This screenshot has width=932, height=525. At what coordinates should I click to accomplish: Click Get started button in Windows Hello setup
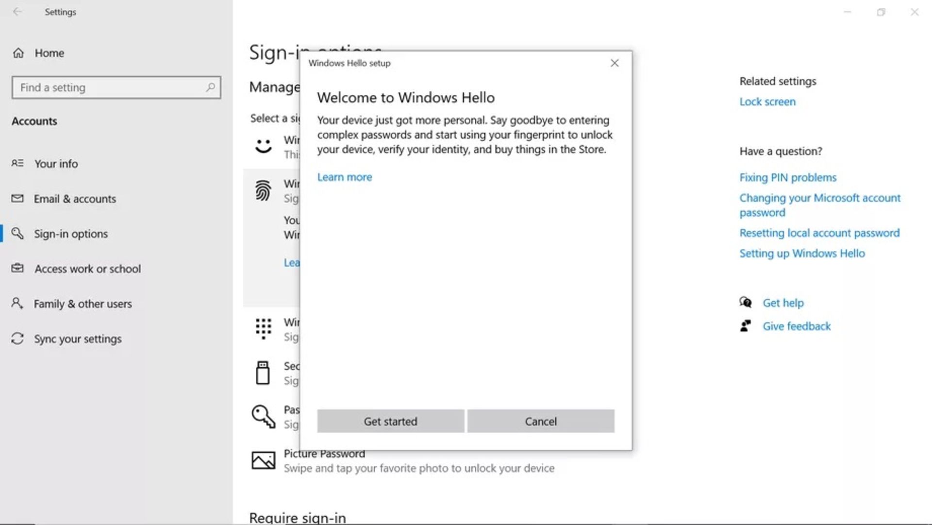(390, 421)
